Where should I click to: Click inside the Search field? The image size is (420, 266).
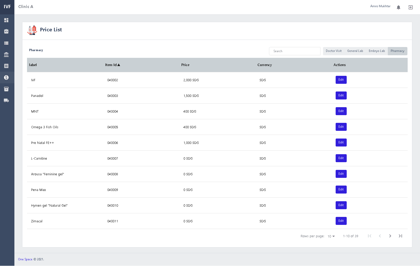tap(294, 51)
